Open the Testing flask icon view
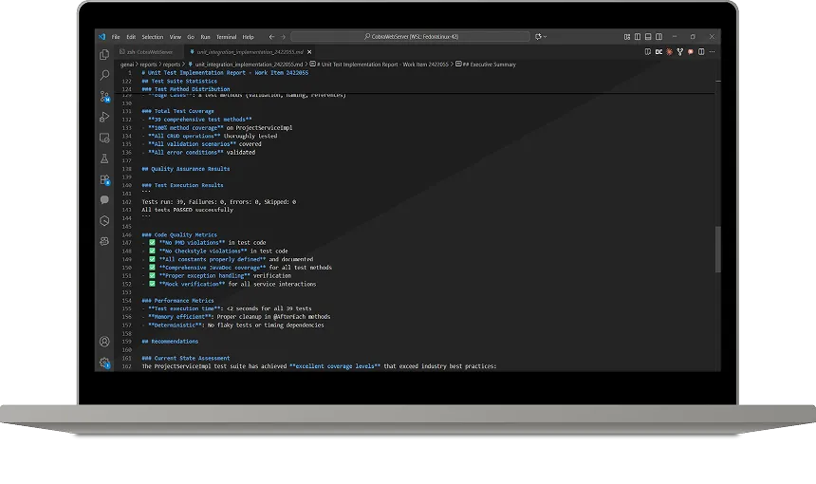The width and height of the screenshot is (816, 484). 104,158
